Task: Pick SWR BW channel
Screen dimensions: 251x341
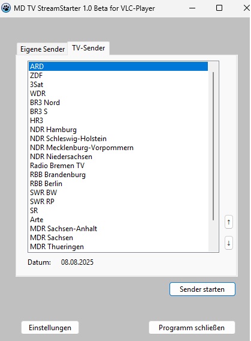Action: [x=118, y=193]
